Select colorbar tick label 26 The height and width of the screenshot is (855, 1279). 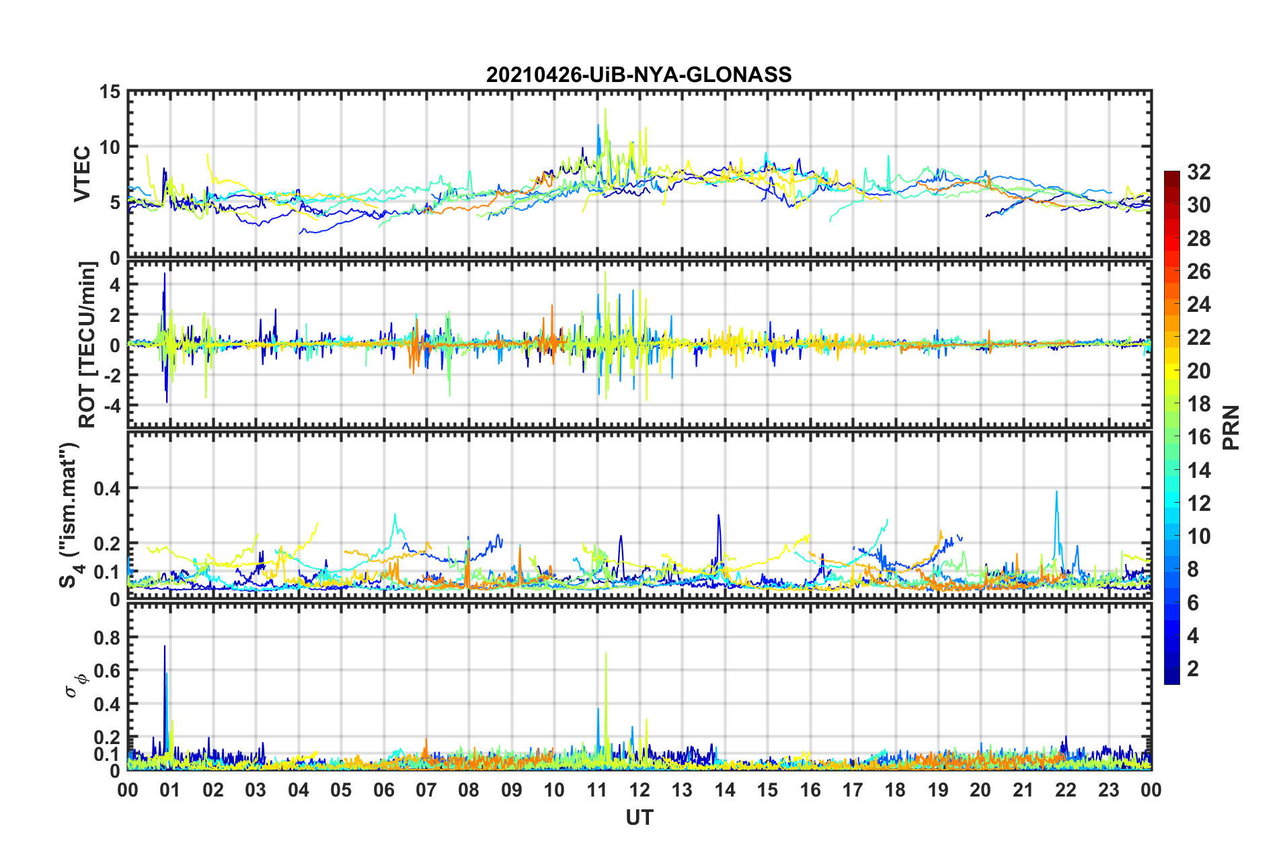pos(1198,272)
